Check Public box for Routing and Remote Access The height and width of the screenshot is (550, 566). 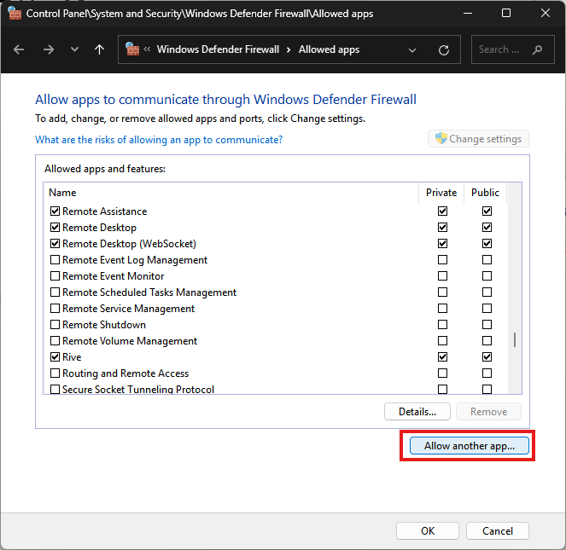487,373
